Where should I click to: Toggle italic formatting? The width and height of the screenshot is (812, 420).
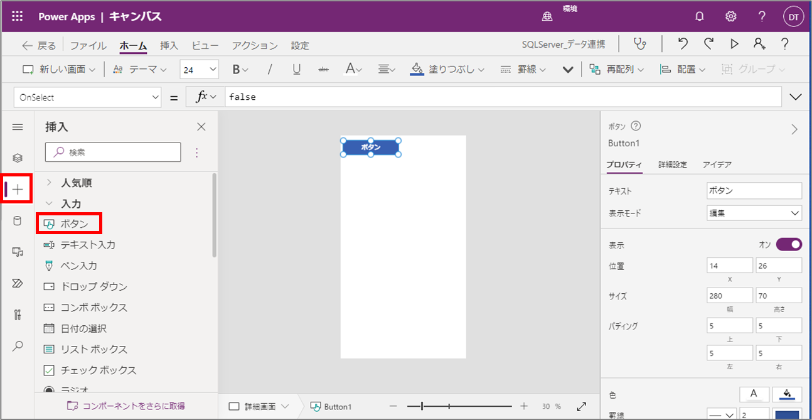click(x=270, y=70)
